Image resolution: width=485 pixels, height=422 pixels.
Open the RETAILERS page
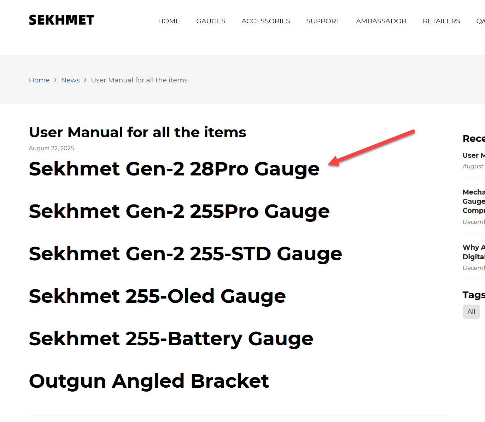point(441,21)
